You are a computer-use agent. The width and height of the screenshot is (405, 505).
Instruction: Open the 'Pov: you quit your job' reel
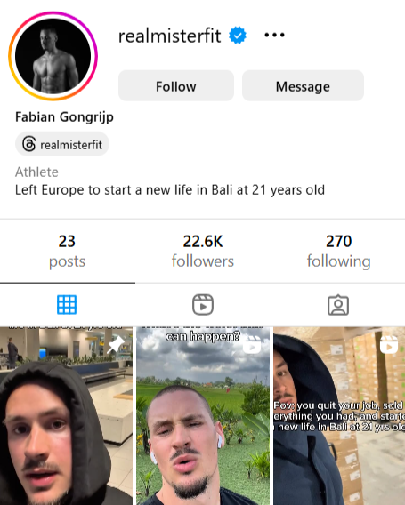click(x=339, y=416)
